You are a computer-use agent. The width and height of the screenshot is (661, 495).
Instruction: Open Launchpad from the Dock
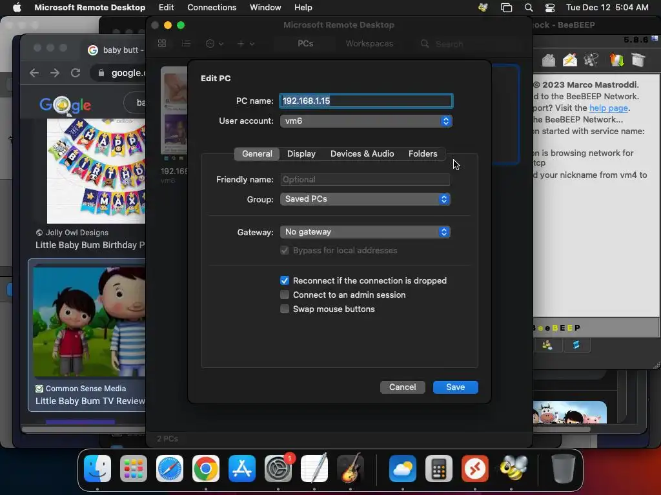pos(134,469)
